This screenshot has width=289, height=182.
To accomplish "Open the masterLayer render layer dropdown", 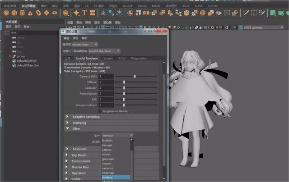I will point(85,44).
